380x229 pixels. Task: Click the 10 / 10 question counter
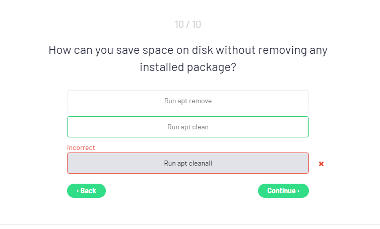point(188,24)
